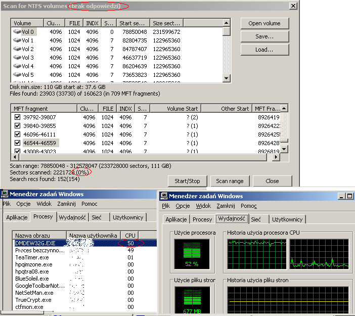Open the Widok menu in right Task Manager
Screen dimensions: 355x316
[203, 206]
